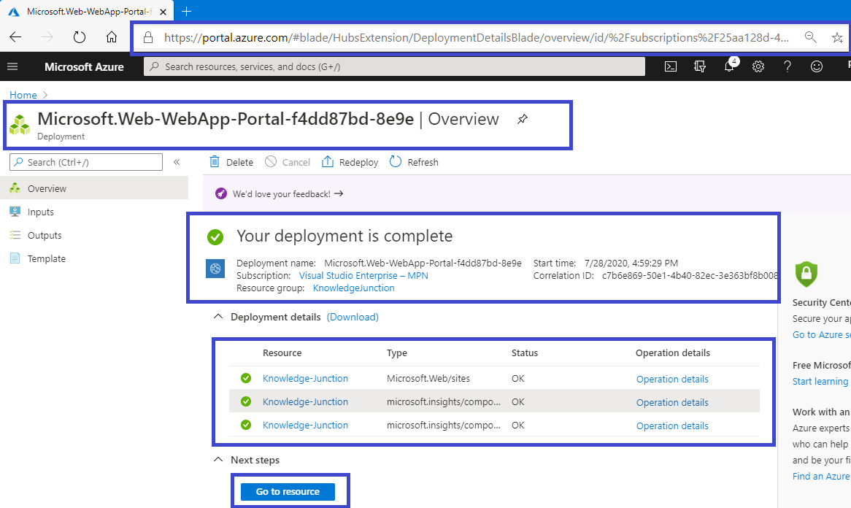This screenshot has width=851, height=508.
Task: Click the Microsoft Azure brand title
Action: [84, 66]
